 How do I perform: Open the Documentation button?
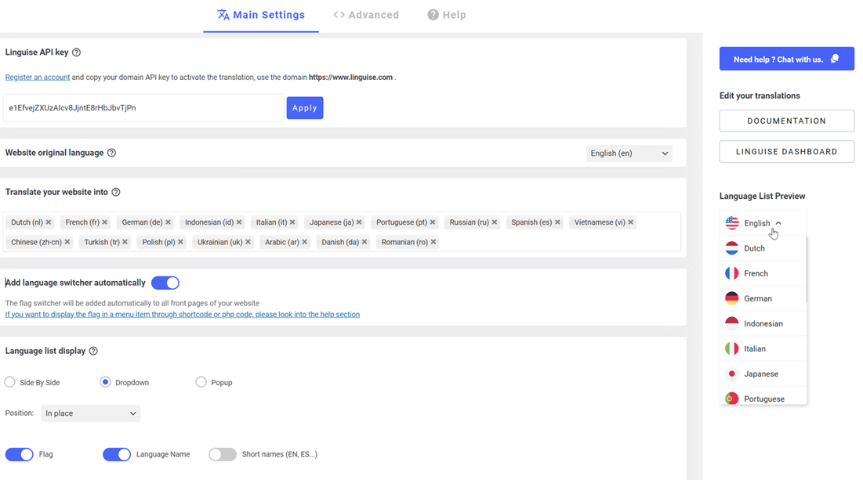tap(786, 121)
